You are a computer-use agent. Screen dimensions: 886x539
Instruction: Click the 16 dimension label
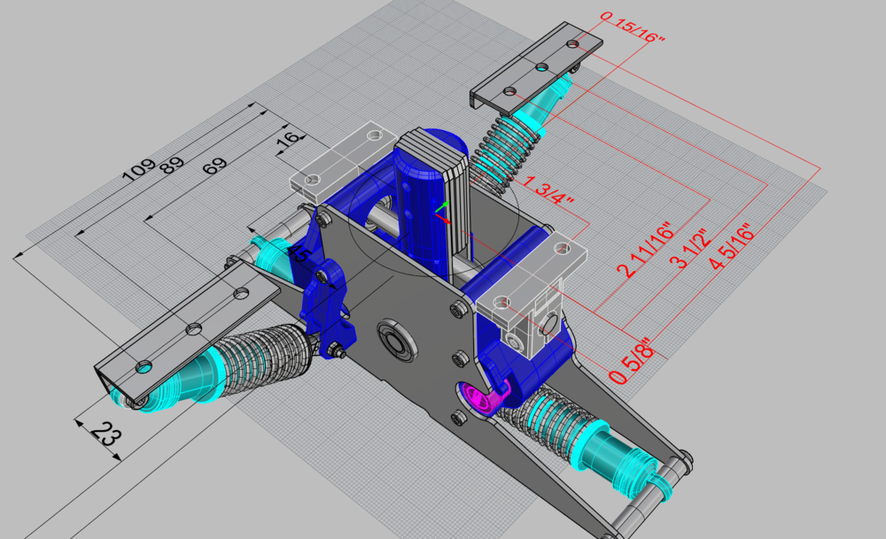point(290,138)
